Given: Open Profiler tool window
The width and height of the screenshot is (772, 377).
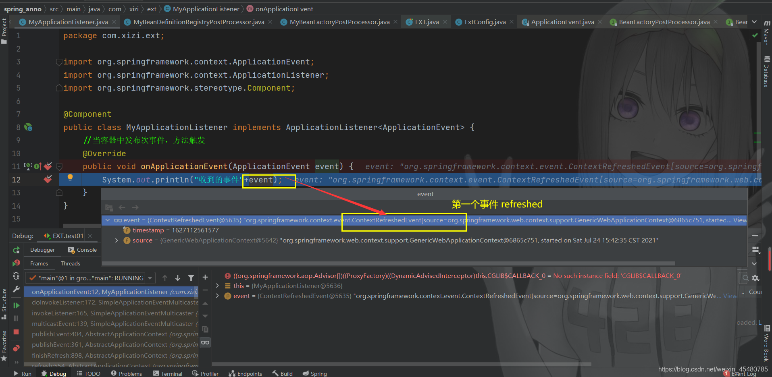Looking at the screenshot, I should pyautogui.click(x=205, y=374).
